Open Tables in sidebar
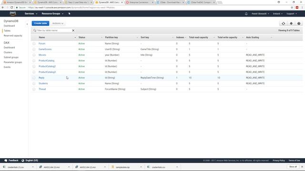Viewport: 305px width, 171px height. point(7,30)
